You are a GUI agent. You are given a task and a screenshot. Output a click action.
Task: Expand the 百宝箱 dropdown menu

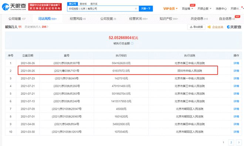(187, 9)
